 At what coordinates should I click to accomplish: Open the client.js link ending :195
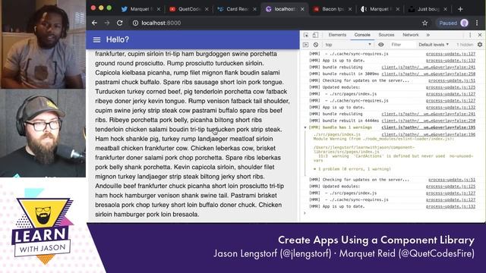[x=428, y=127]
